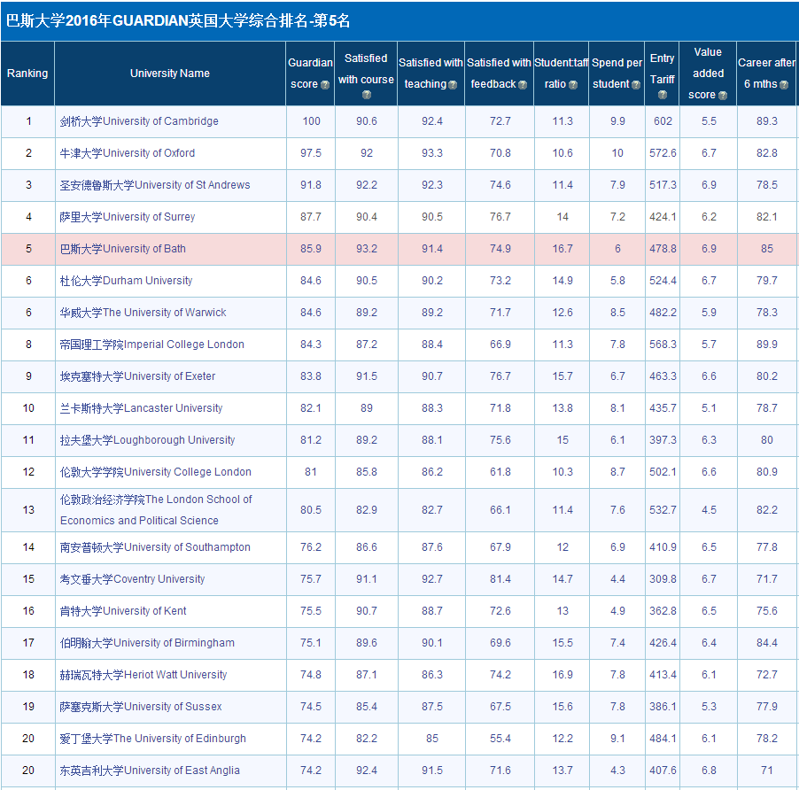Open University of Surrey link
This screenshot has width=799, height=790.
coord(128,217)
